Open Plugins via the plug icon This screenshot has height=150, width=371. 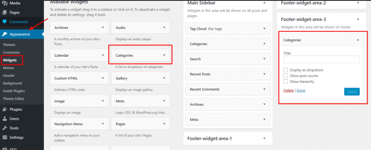coord(4,109)
